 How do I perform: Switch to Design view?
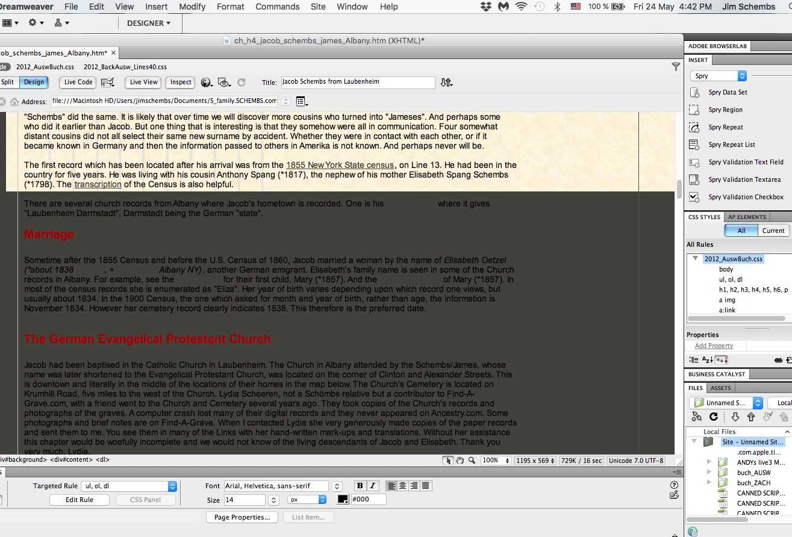point(34,82)
